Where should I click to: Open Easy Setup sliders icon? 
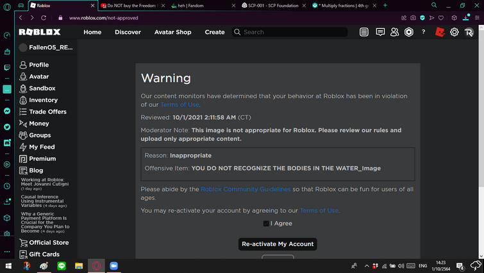click(477, 18)
